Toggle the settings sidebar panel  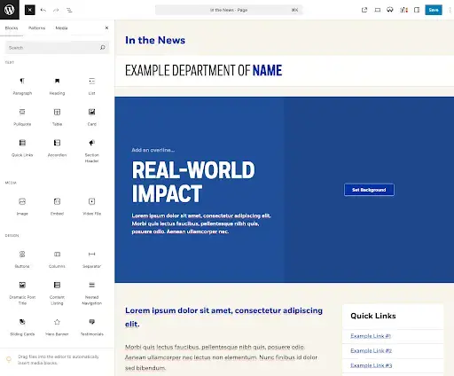point(417,10)
